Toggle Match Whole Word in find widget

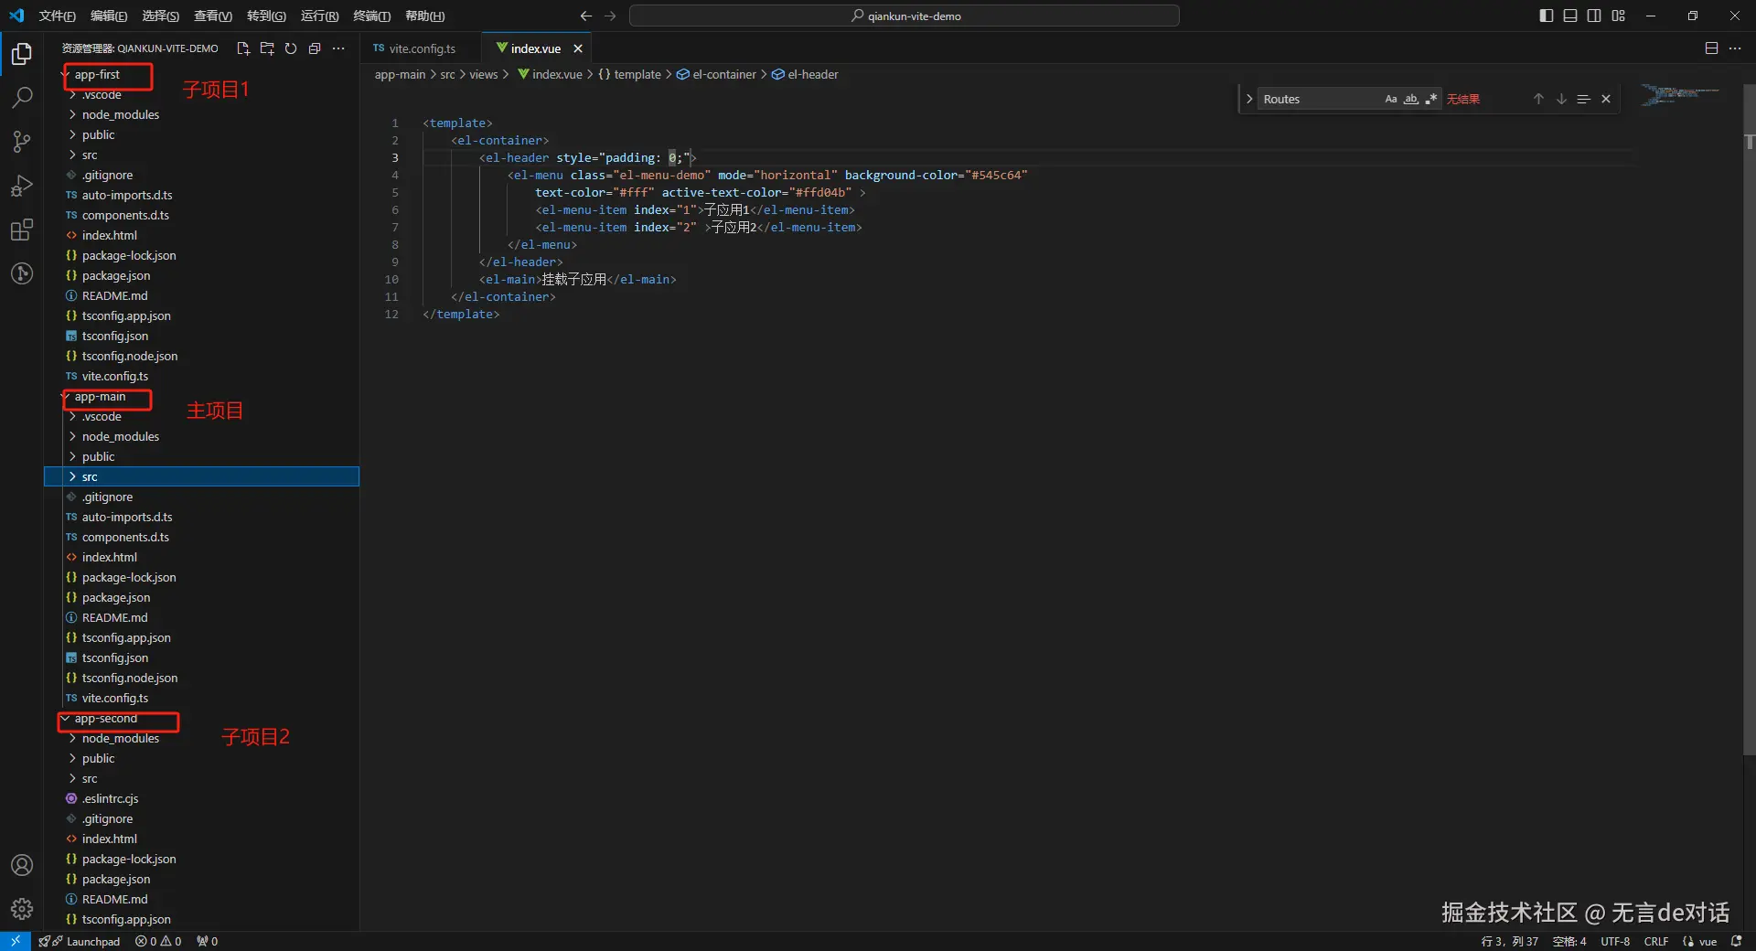1411,99
